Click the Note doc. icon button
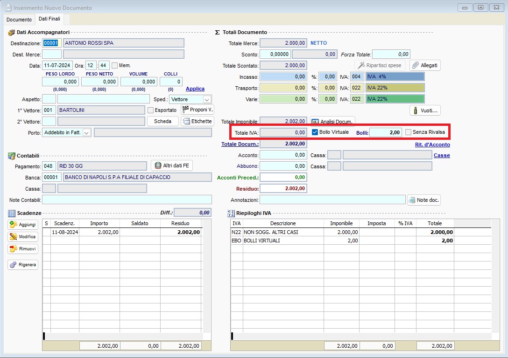 [423, 200]
